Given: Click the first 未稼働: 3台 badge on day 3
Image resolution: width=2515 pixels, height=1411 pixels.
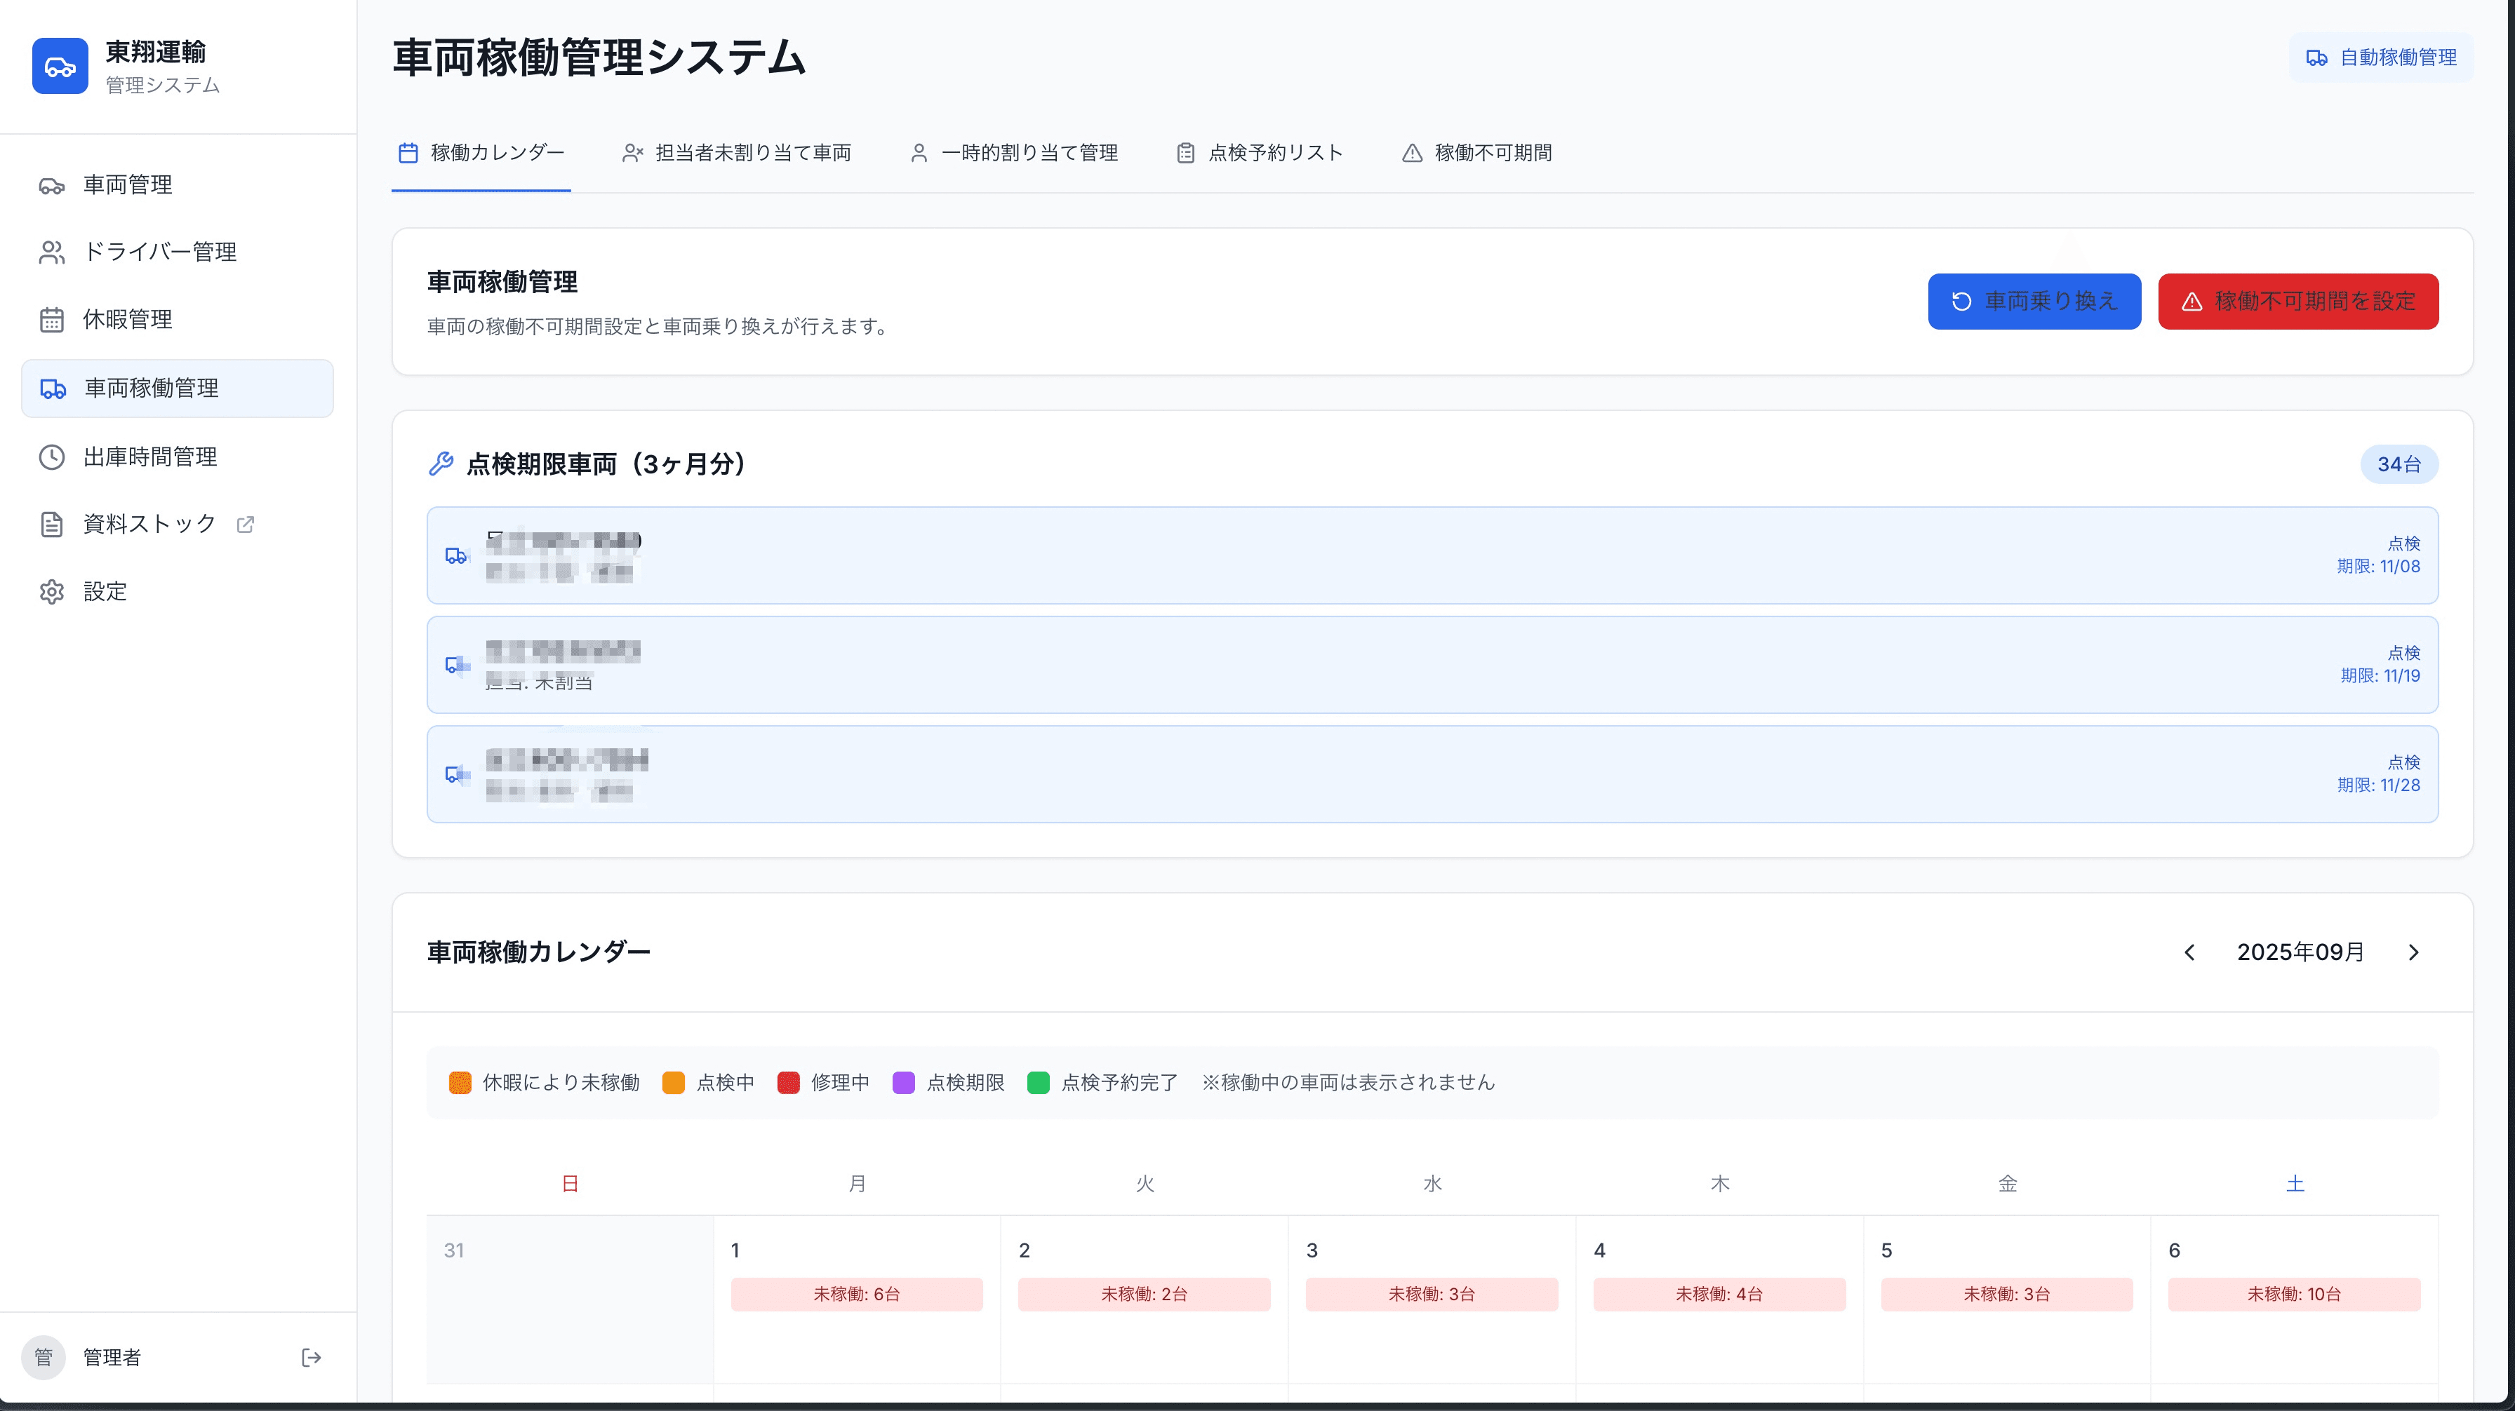Looking at the screenshot, I should click(x=1432, y=1295).
